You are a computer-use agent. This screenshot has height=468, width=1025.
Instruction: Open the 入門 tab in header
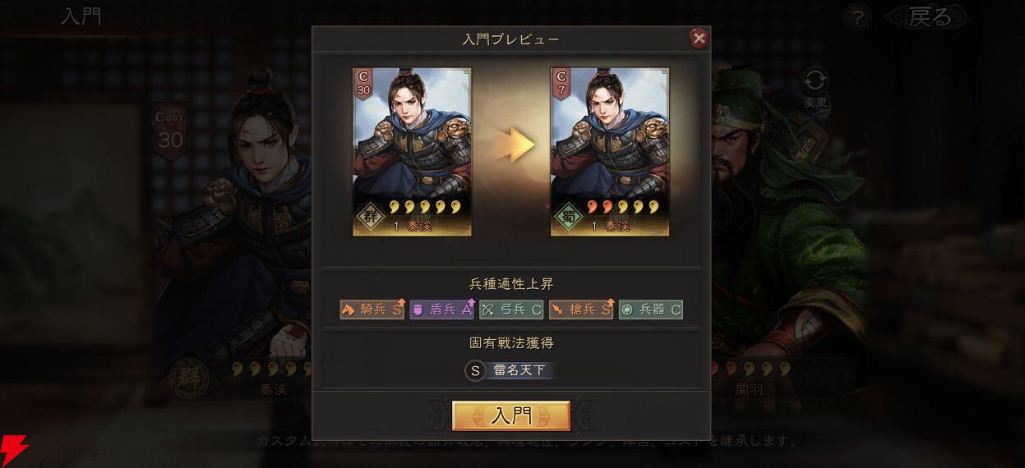82,16
